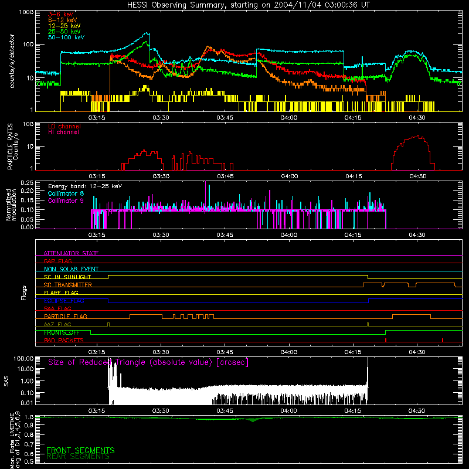
Task: Click the REAR SEGMENTS legend entry
Action: tap(78, 457)
